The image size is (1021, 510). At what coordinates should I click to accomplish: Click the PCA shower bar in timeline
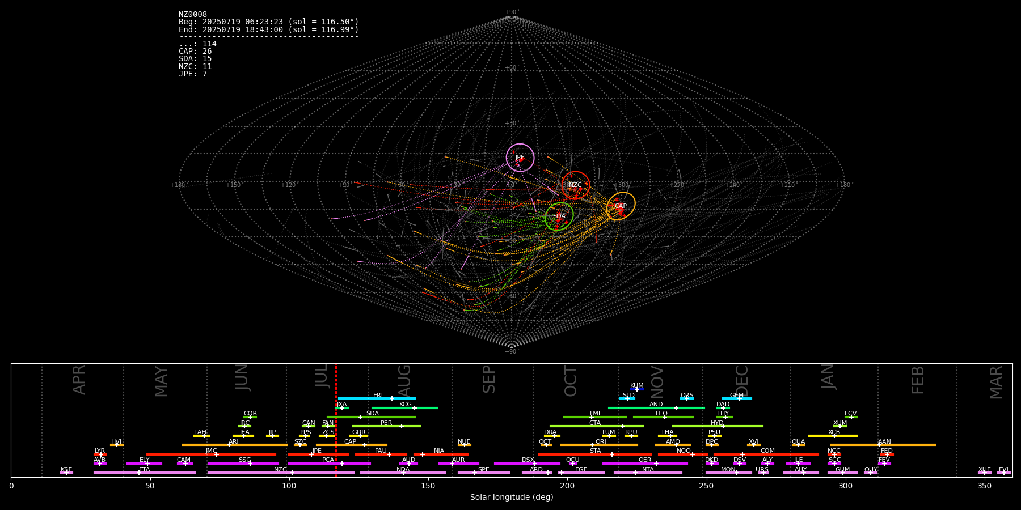click(329, 463)
